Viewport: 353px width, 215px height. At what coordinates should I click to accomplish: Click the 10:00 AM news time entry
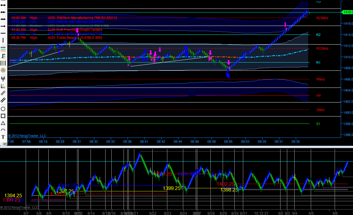18,18
